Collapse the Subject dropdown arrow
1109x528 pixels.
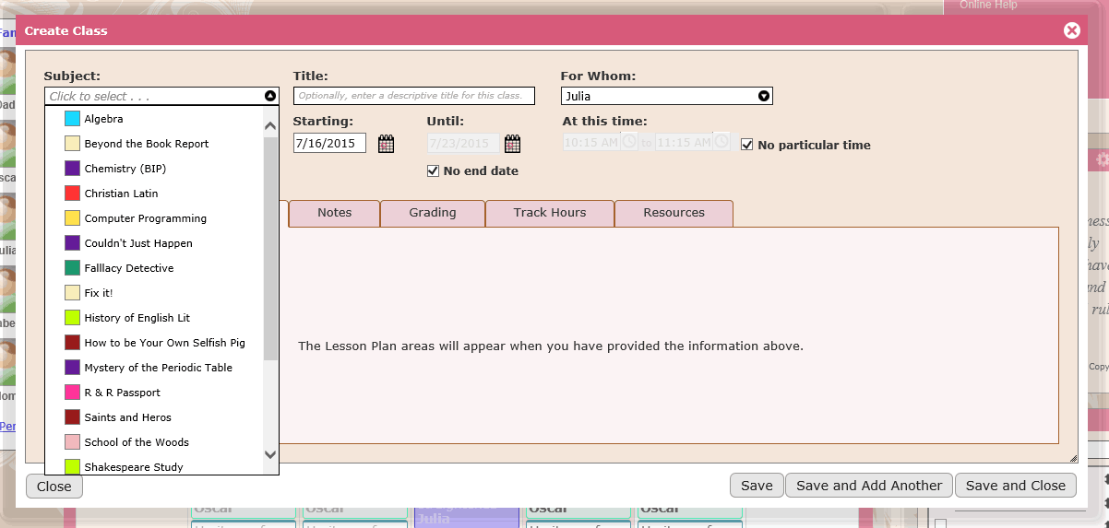270,96
